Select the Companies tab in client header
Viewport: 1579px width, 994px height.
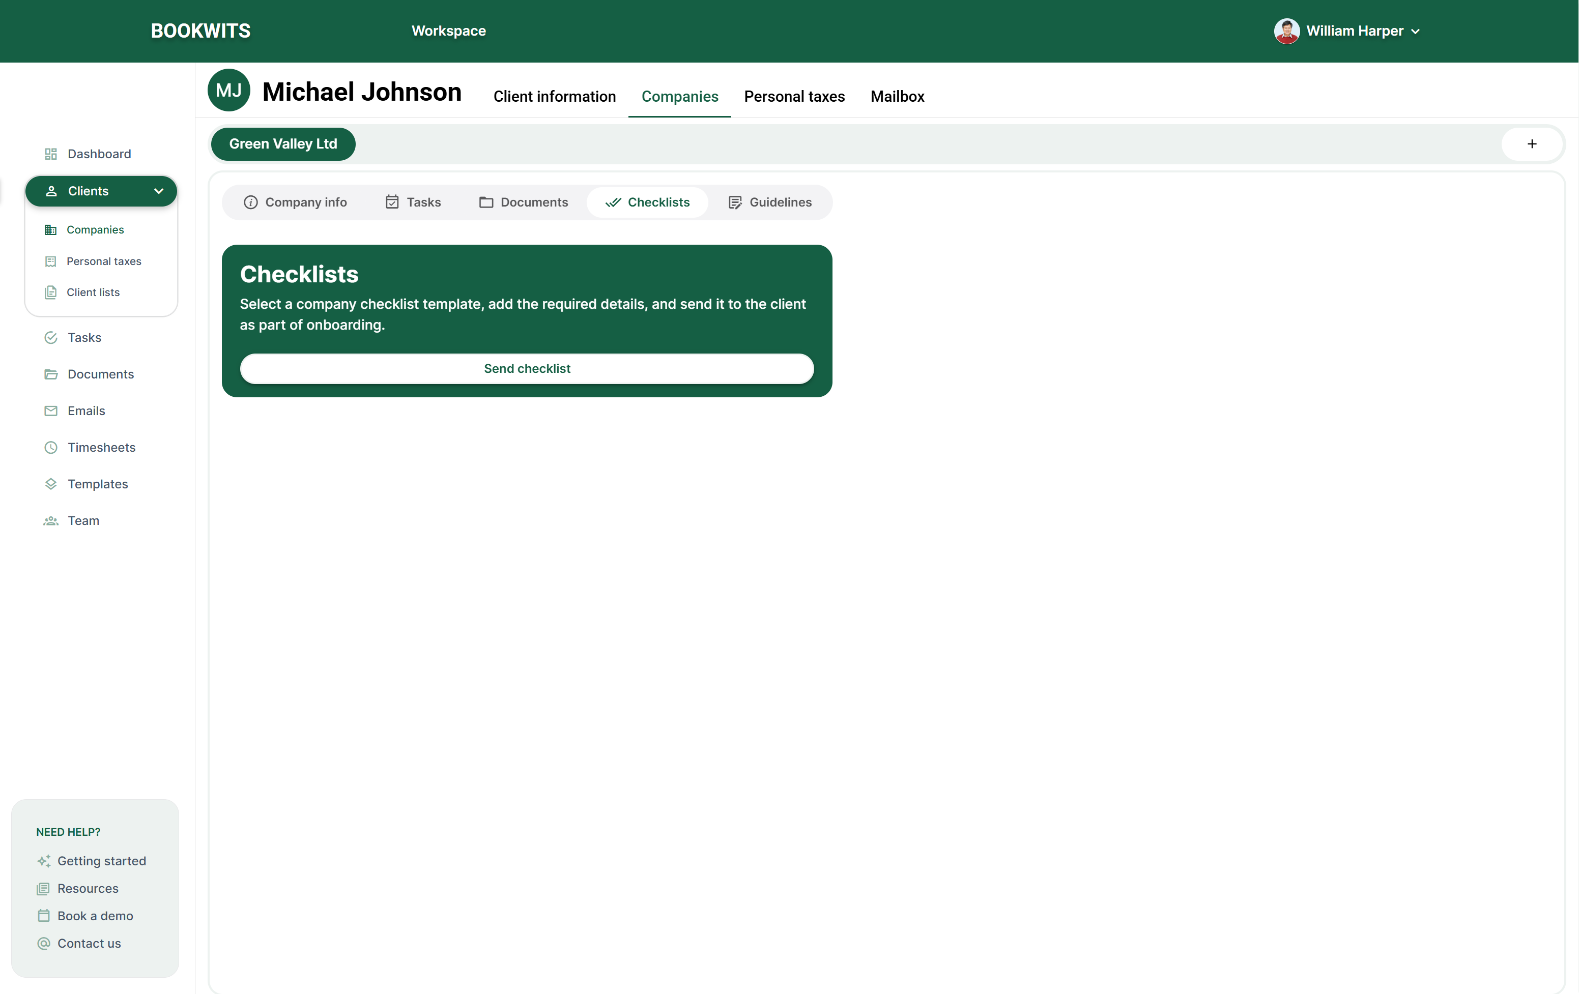tap(679, 97)
